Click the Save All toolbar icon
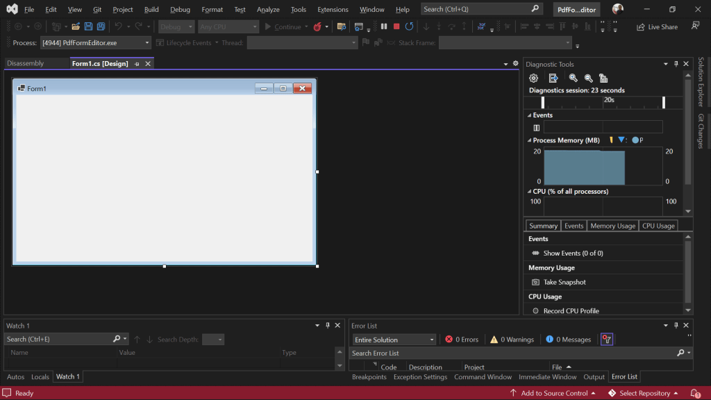The image size is (711, 400). tap(101, 27)
